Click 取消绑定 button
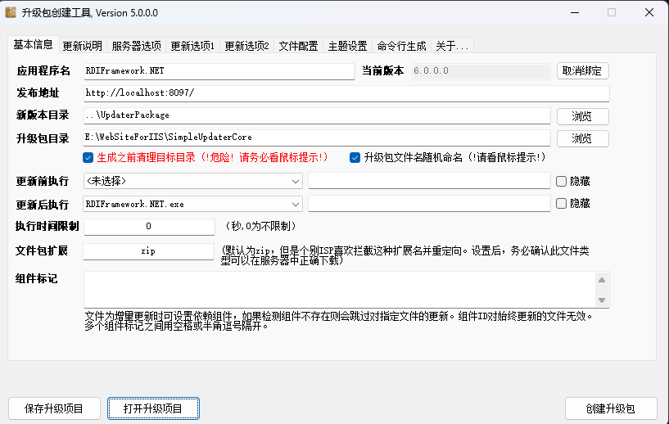Screen dimensions: 669x424 (582, 71)
